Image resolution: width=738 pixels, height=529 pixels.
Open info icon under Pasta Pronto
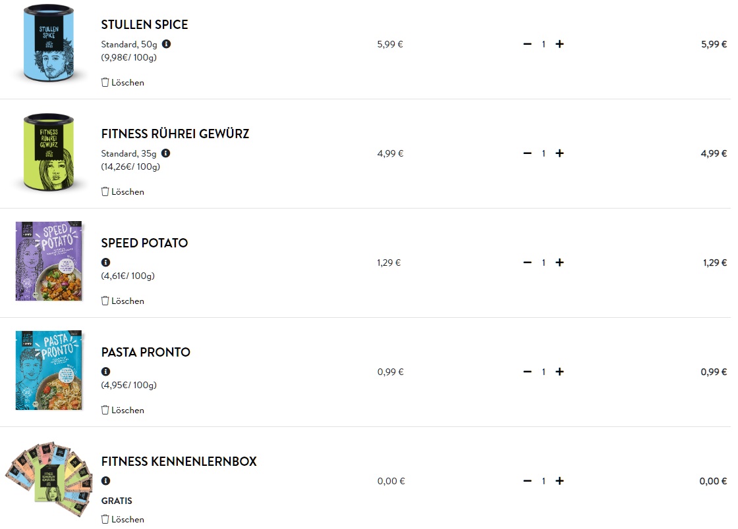[x=105, y=372]
